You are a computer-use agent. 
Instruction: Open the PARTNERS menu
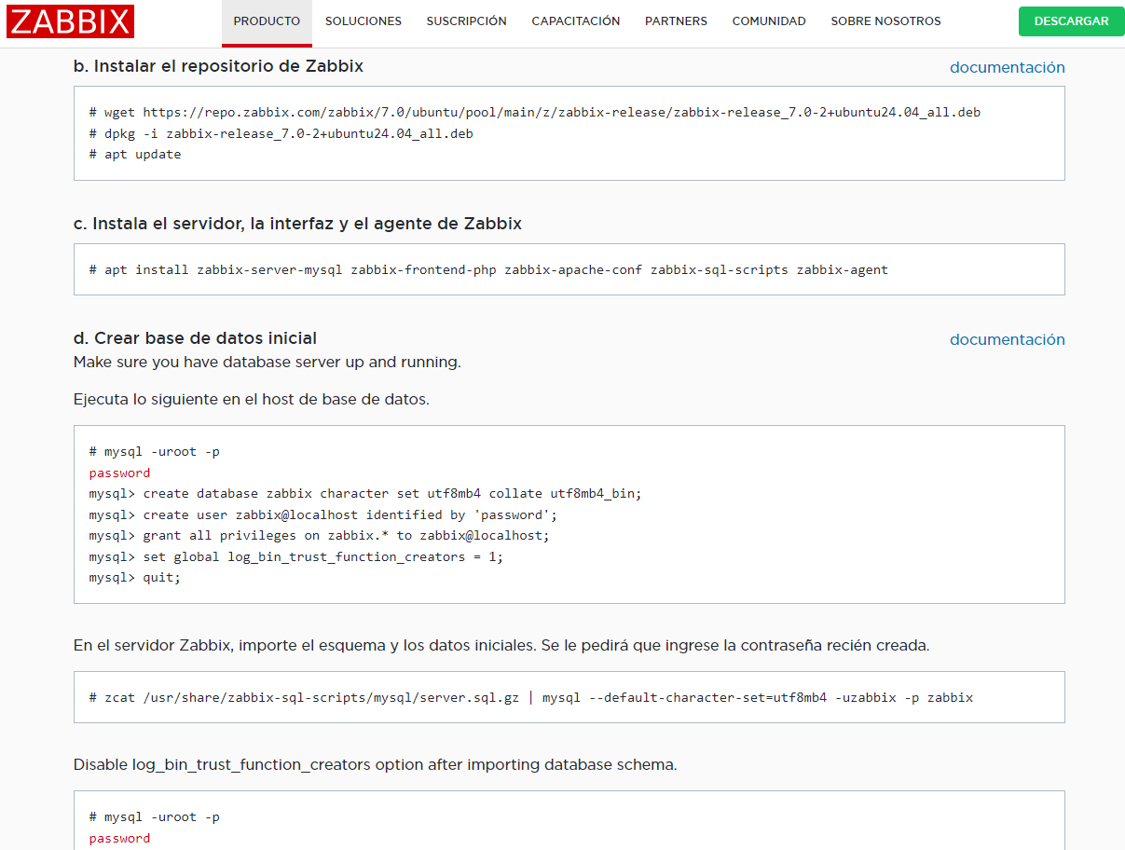[x=676, y=21]
